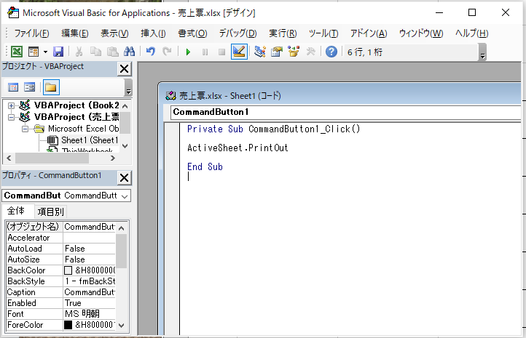Open the ウィンドウ(W) menu
Image resolution: width=526 pixels, height=338 pixels.
pyautogui.click(x=421, y=33)
